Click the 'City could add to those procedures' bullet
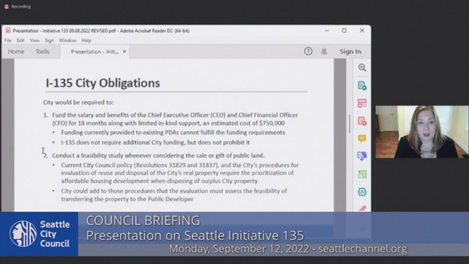 point(174,195)
